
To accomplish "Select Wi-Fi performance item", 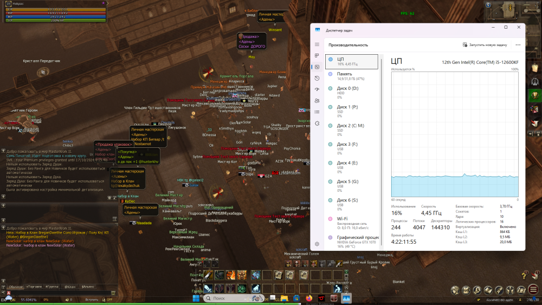I will (352, 223).
